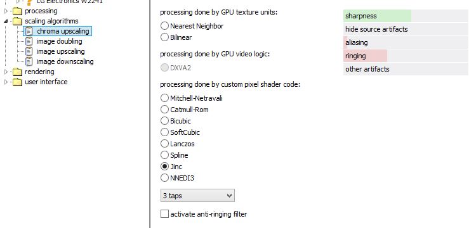Click the scaling algorithms folder icon
The height and width of the screenshot is (228, 469).
[x=18, y=22]
